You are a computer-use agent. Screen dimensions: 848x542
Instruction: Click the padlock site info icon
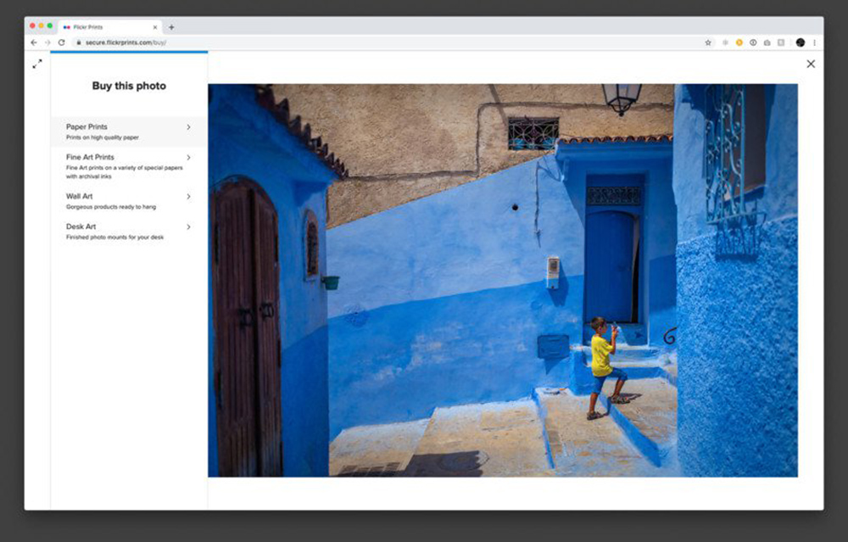point(77,42)
